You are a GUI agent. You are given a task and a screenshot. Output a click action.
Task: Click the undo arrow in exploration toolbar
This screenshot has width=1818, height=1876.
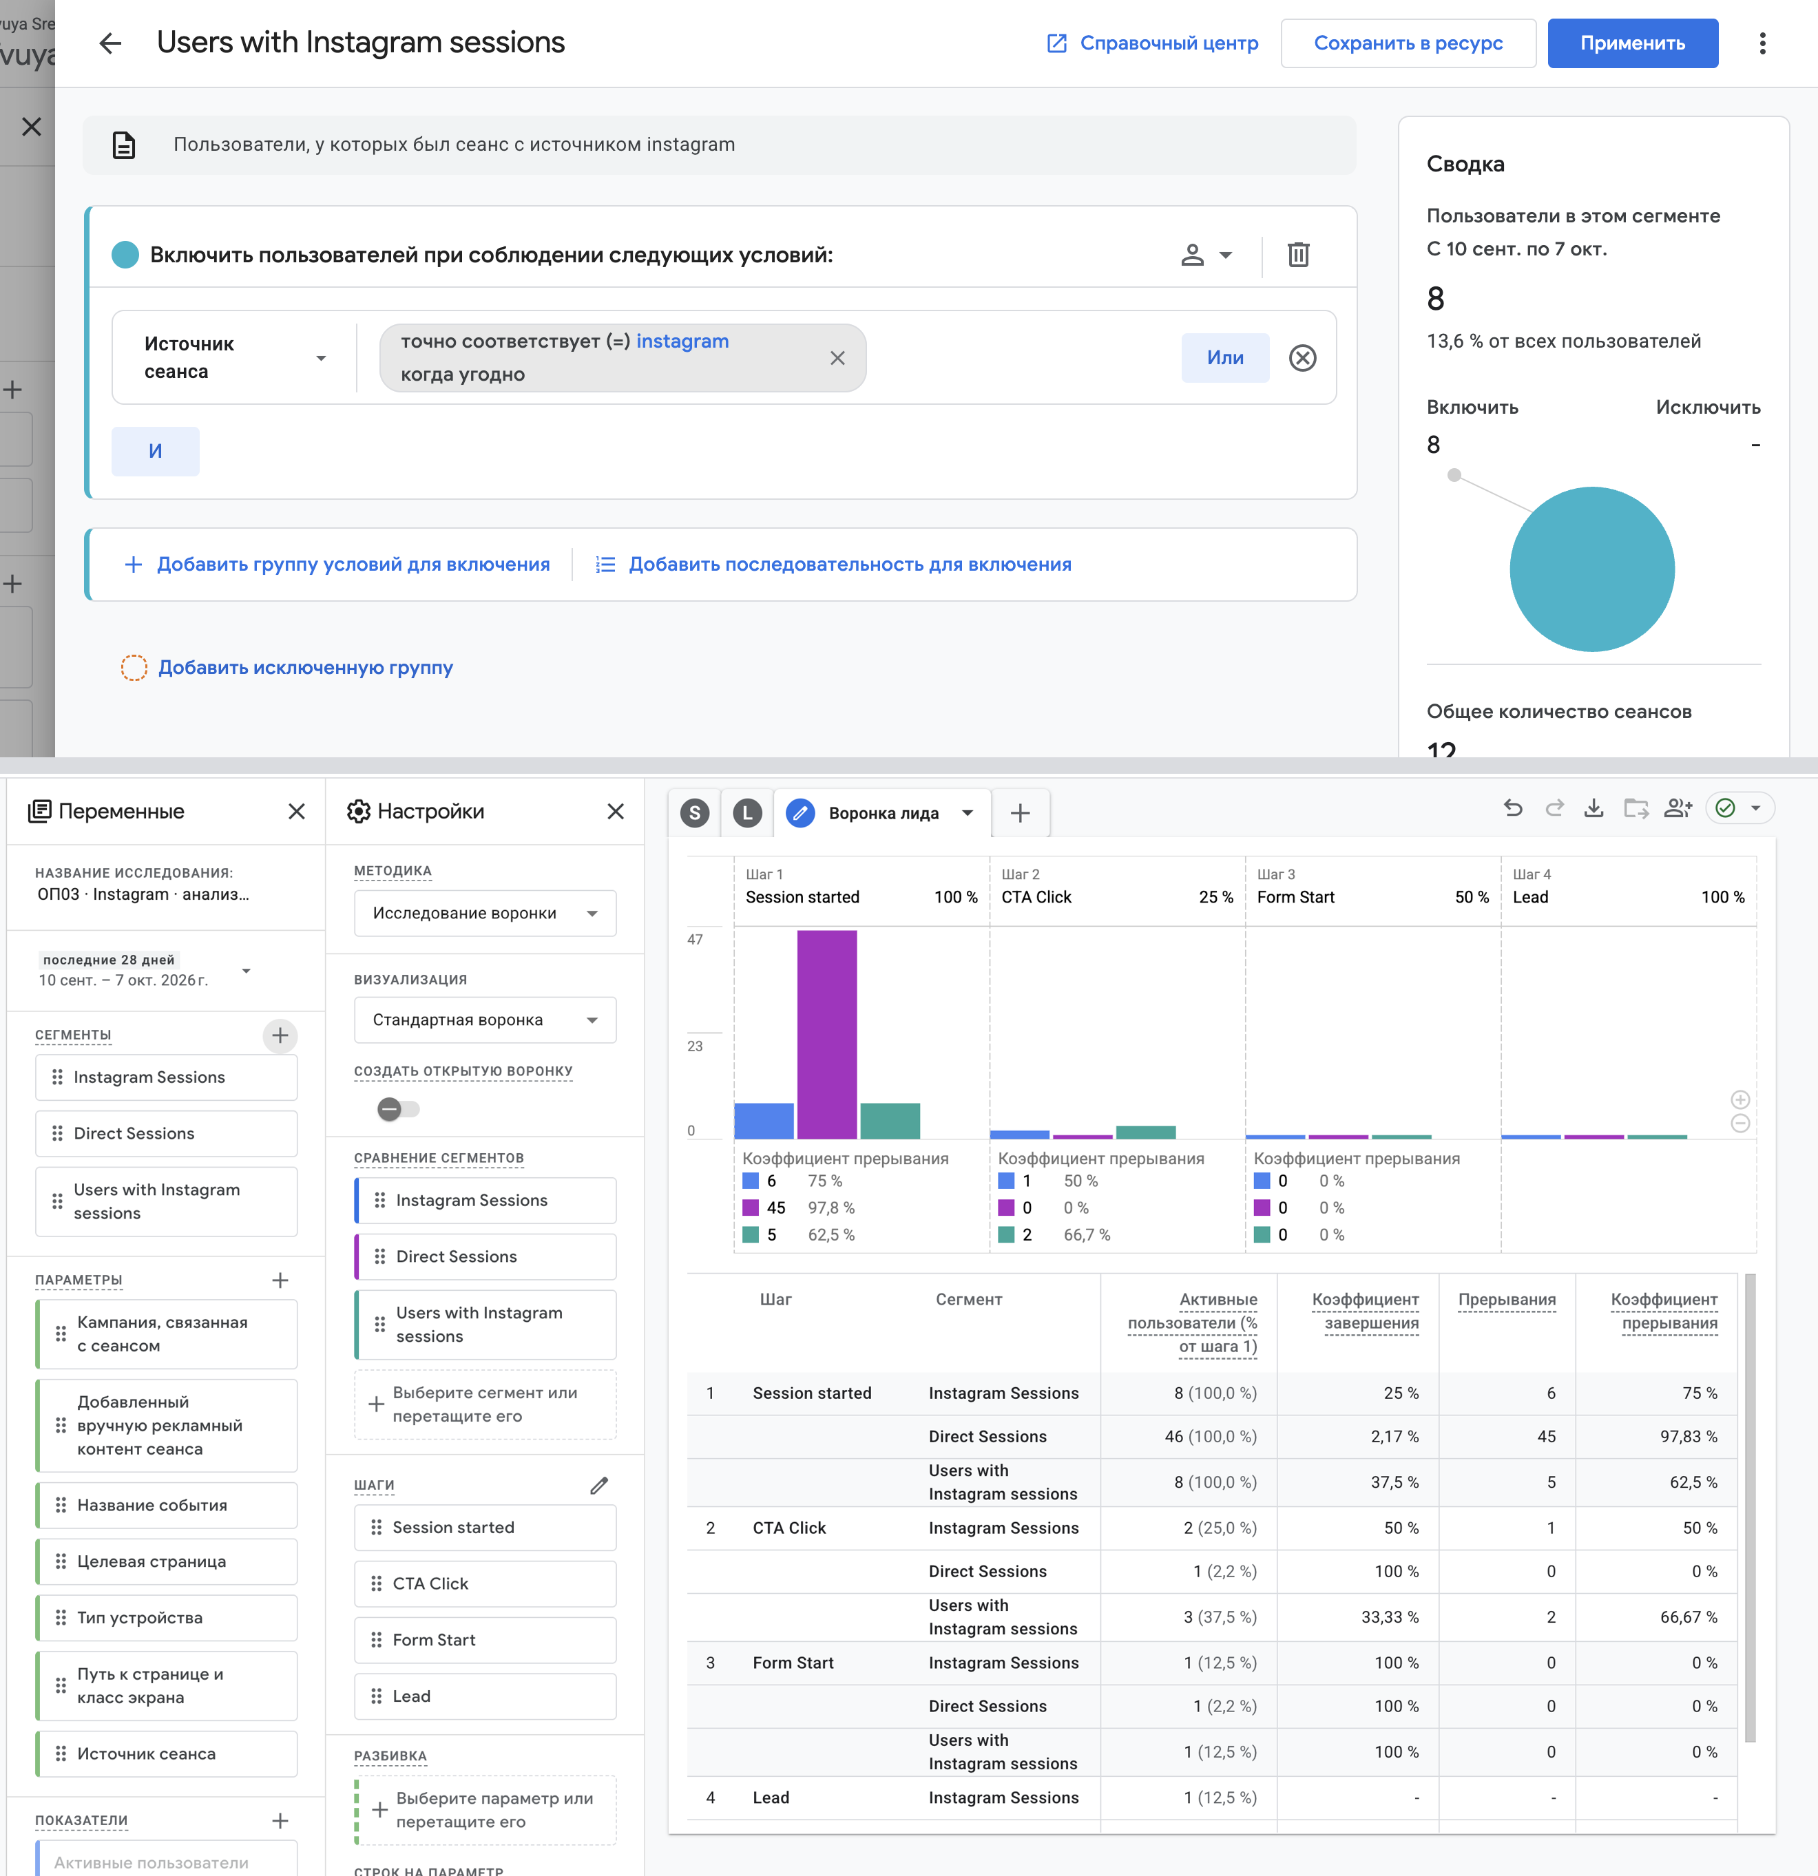[x=1513, y=809]
